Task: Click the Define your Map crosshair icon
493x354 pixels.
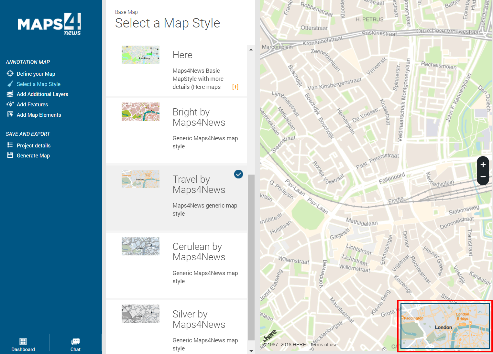Action: tap(10, 73)
